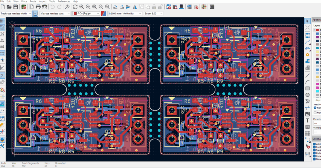
Task: Toggle grid display in left toolbar
Action: click(x=3, y=21)
